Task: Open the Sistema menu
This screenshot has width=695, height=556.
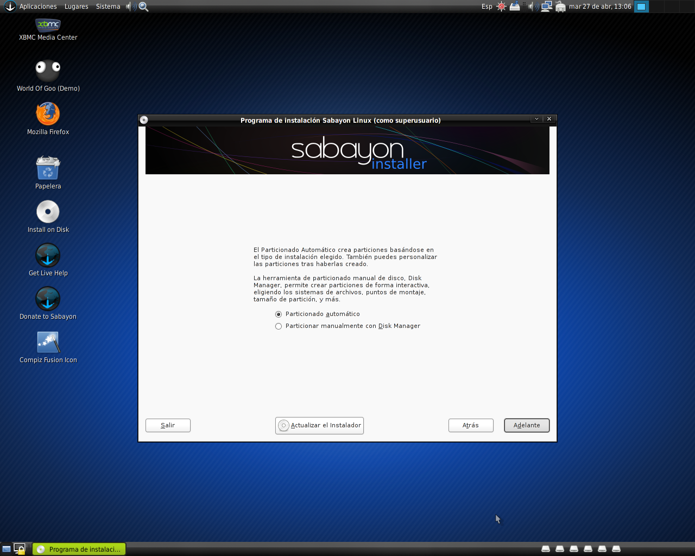Action: 108,7
